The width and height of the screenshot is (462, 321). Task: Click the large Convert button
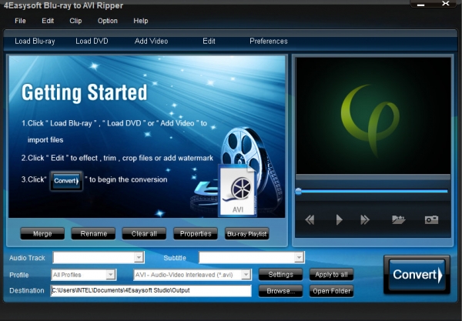(x=417, y=275)
